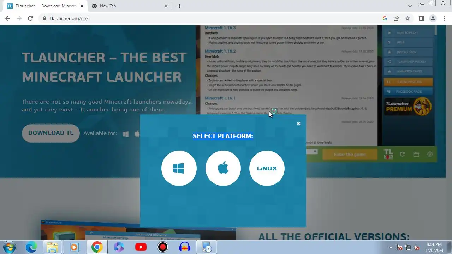452x254 pixels.
Task: Open the Chrome side panel
Action: (421, 18)
